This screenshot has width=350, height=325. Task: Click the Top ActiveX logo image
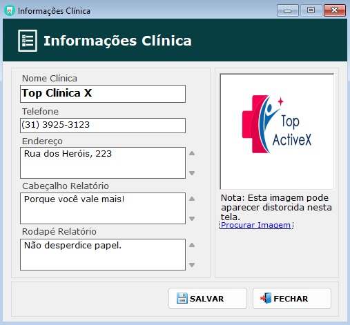pos(277,132)
